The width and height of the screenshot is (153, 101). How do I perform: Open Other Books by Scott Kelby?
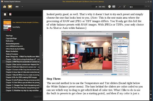tap(15, 49)
